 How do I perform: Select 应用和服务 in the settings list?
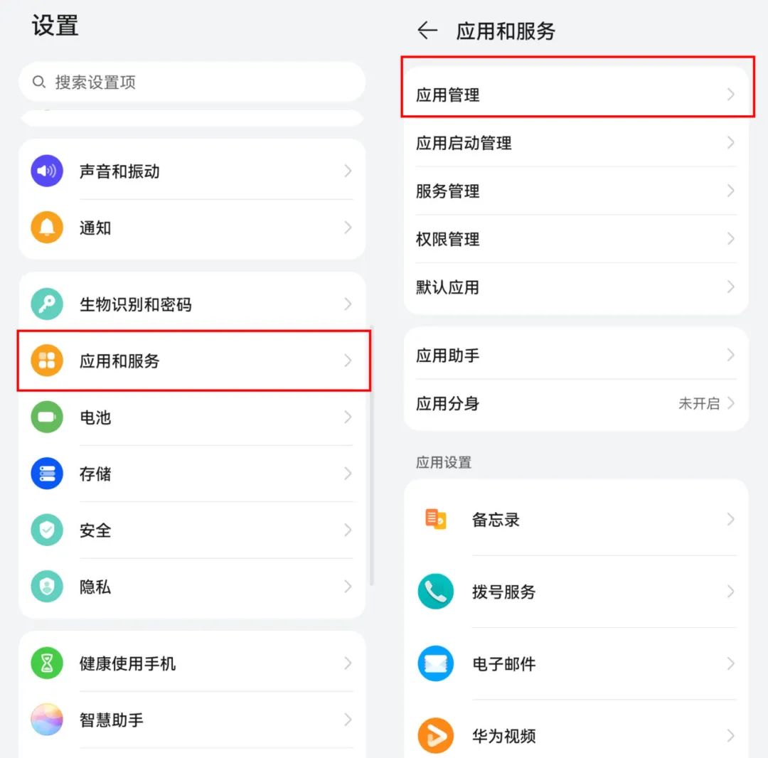click(x=194, y=361)
